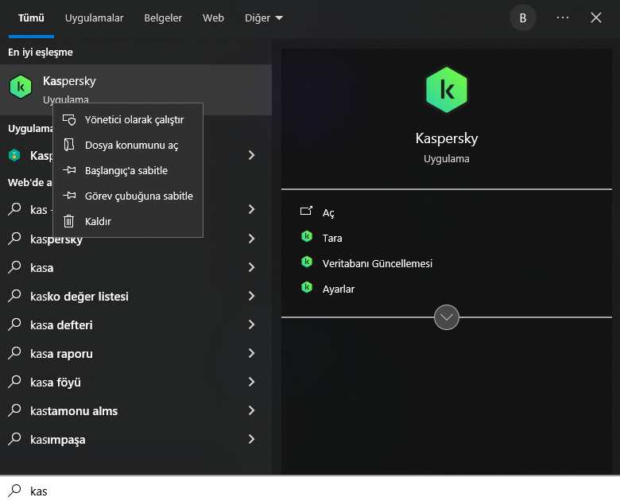Click the pin icon beside Başlangıç'a sabitle

(69, 170)
